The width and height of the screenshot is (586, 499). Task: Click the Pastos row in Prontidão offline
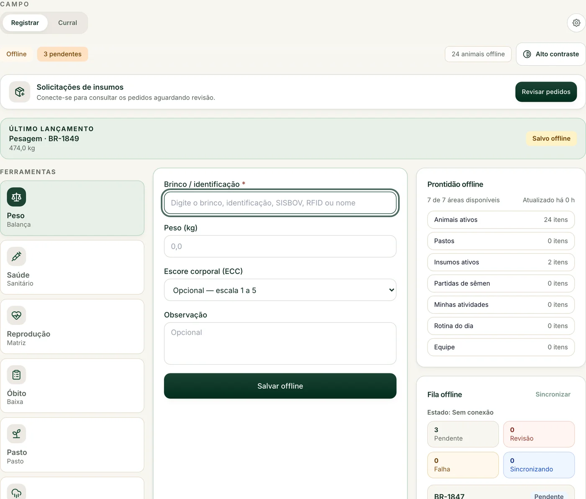click(501, 241)
